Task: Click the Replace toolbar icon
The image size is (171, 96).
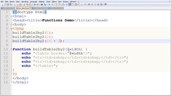Action: (45, 5)
